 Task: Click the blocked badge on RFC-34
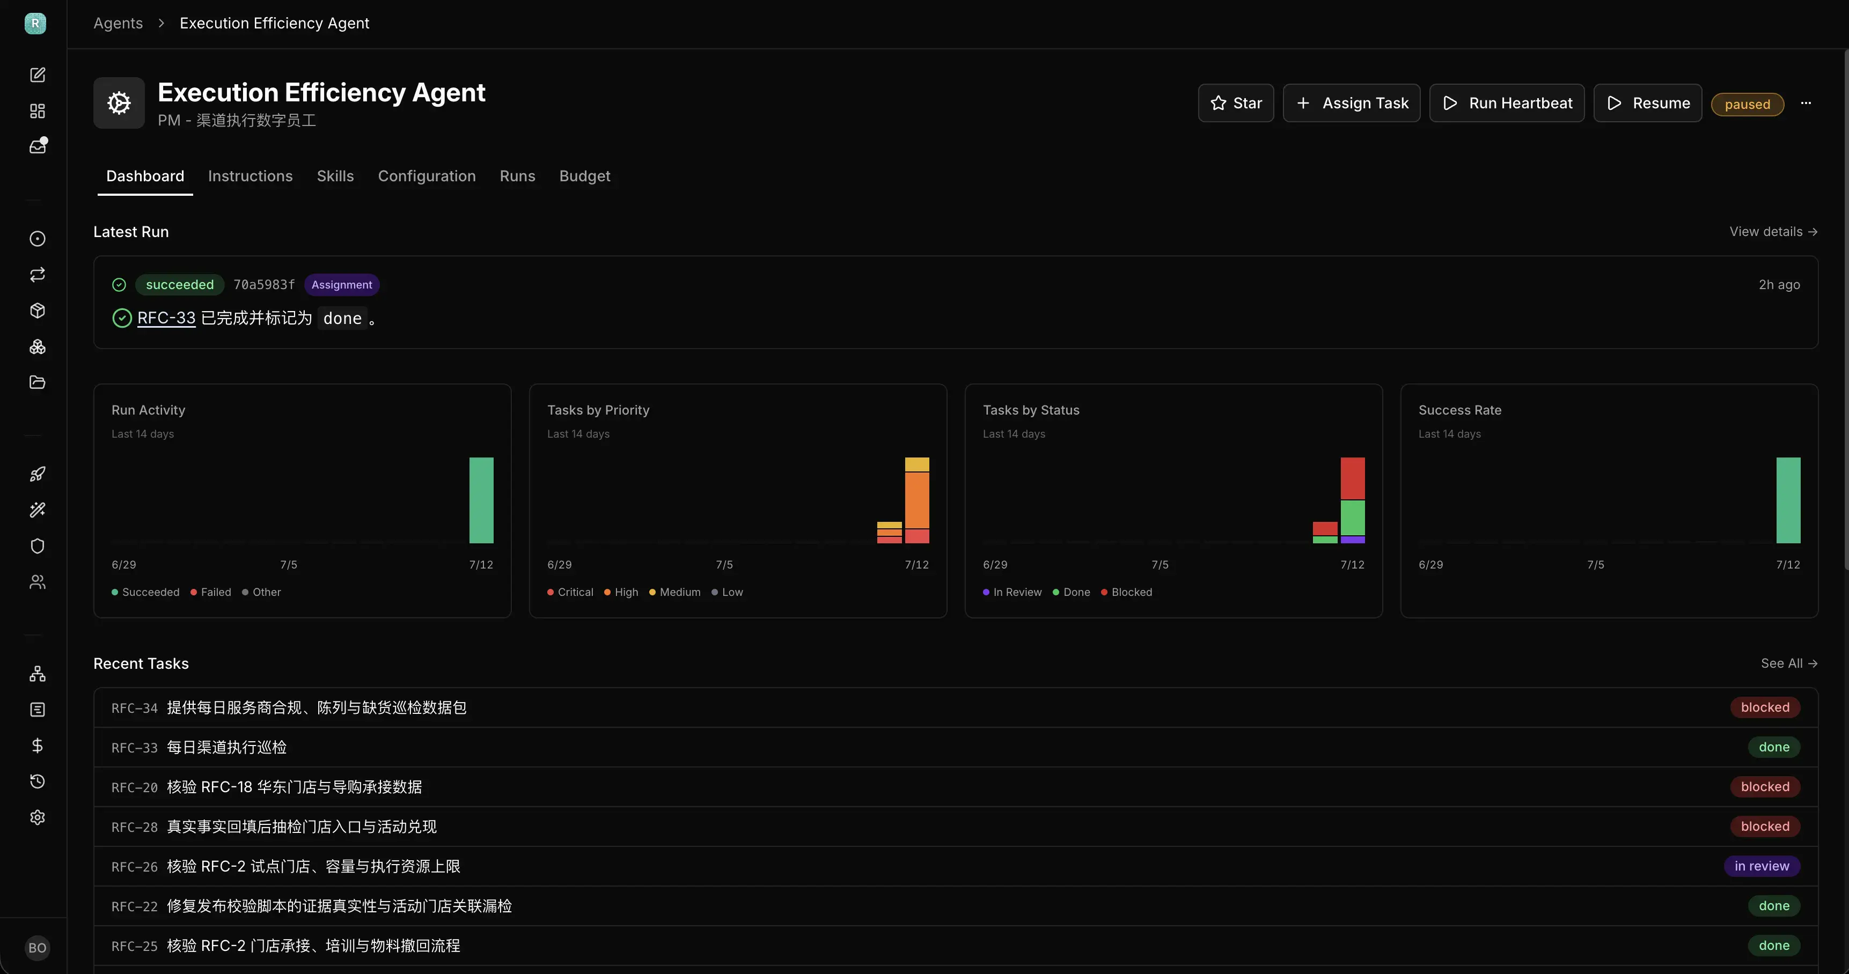(x=1765, y=707)
